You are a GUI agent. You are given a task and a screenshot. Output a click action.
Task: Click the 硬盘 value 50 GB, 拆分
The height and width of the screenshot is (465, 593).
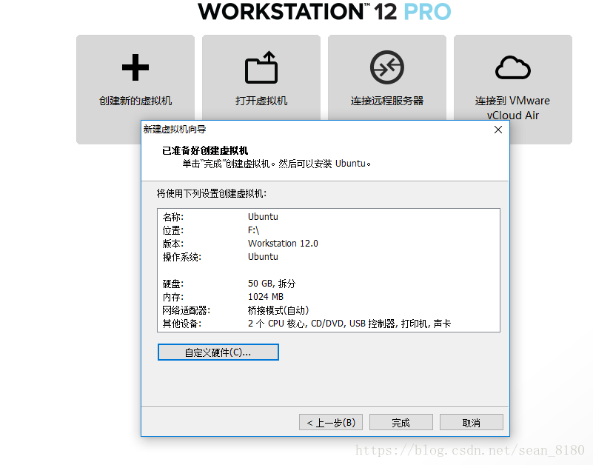[272, 284]
